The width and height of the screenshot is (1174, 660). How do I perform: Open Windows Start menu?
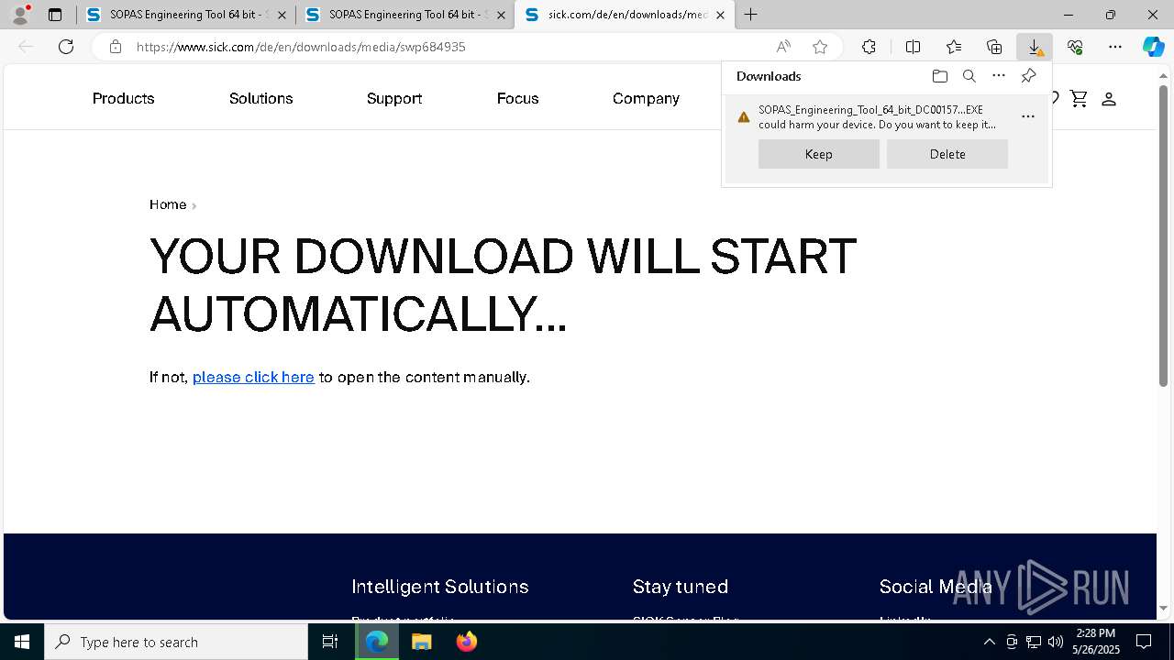(x=22, y=642)
